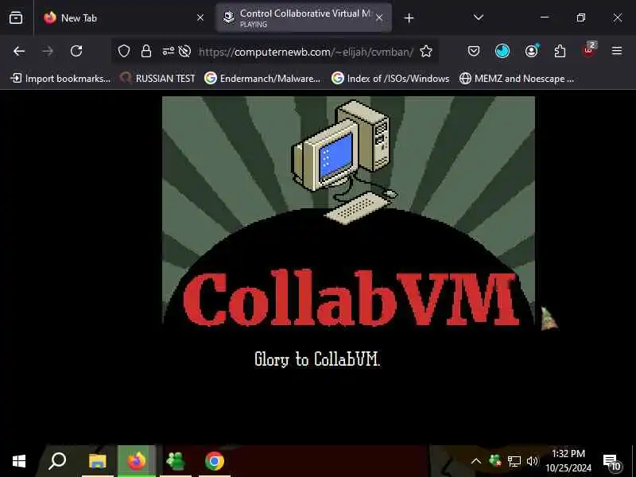
Task: Reload the current page
Action: tap(76, 52)
